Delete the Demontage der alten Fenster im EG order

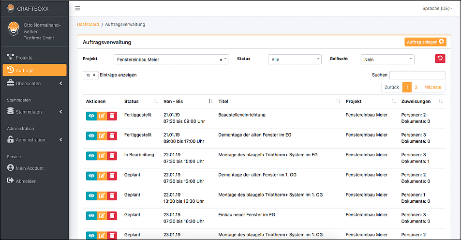pyautogui.click(x=112, y=136)
